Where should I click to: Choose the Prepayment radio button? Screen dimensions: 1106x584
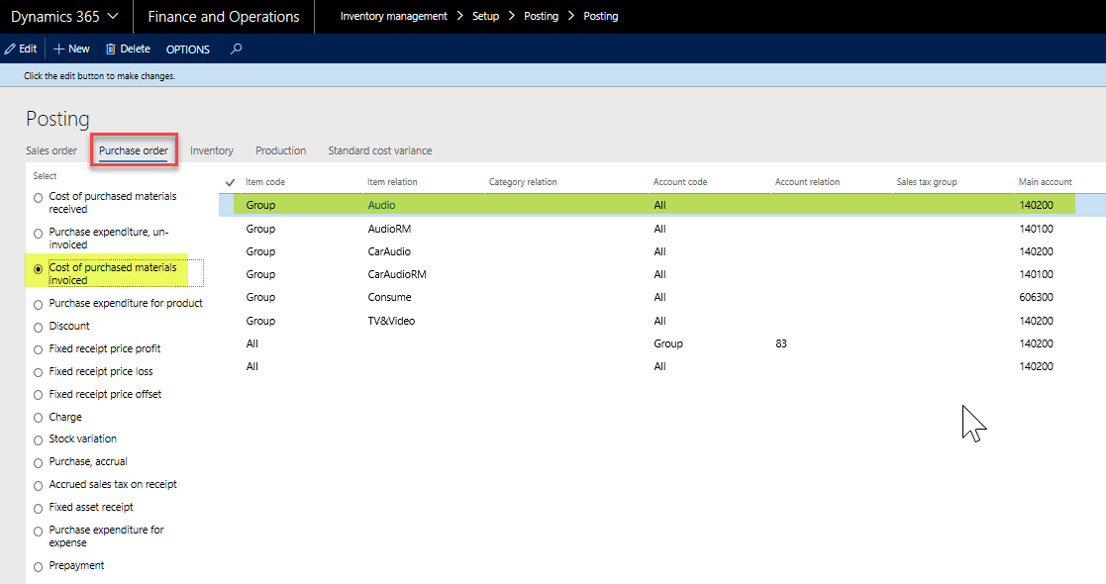coord(39,566)
